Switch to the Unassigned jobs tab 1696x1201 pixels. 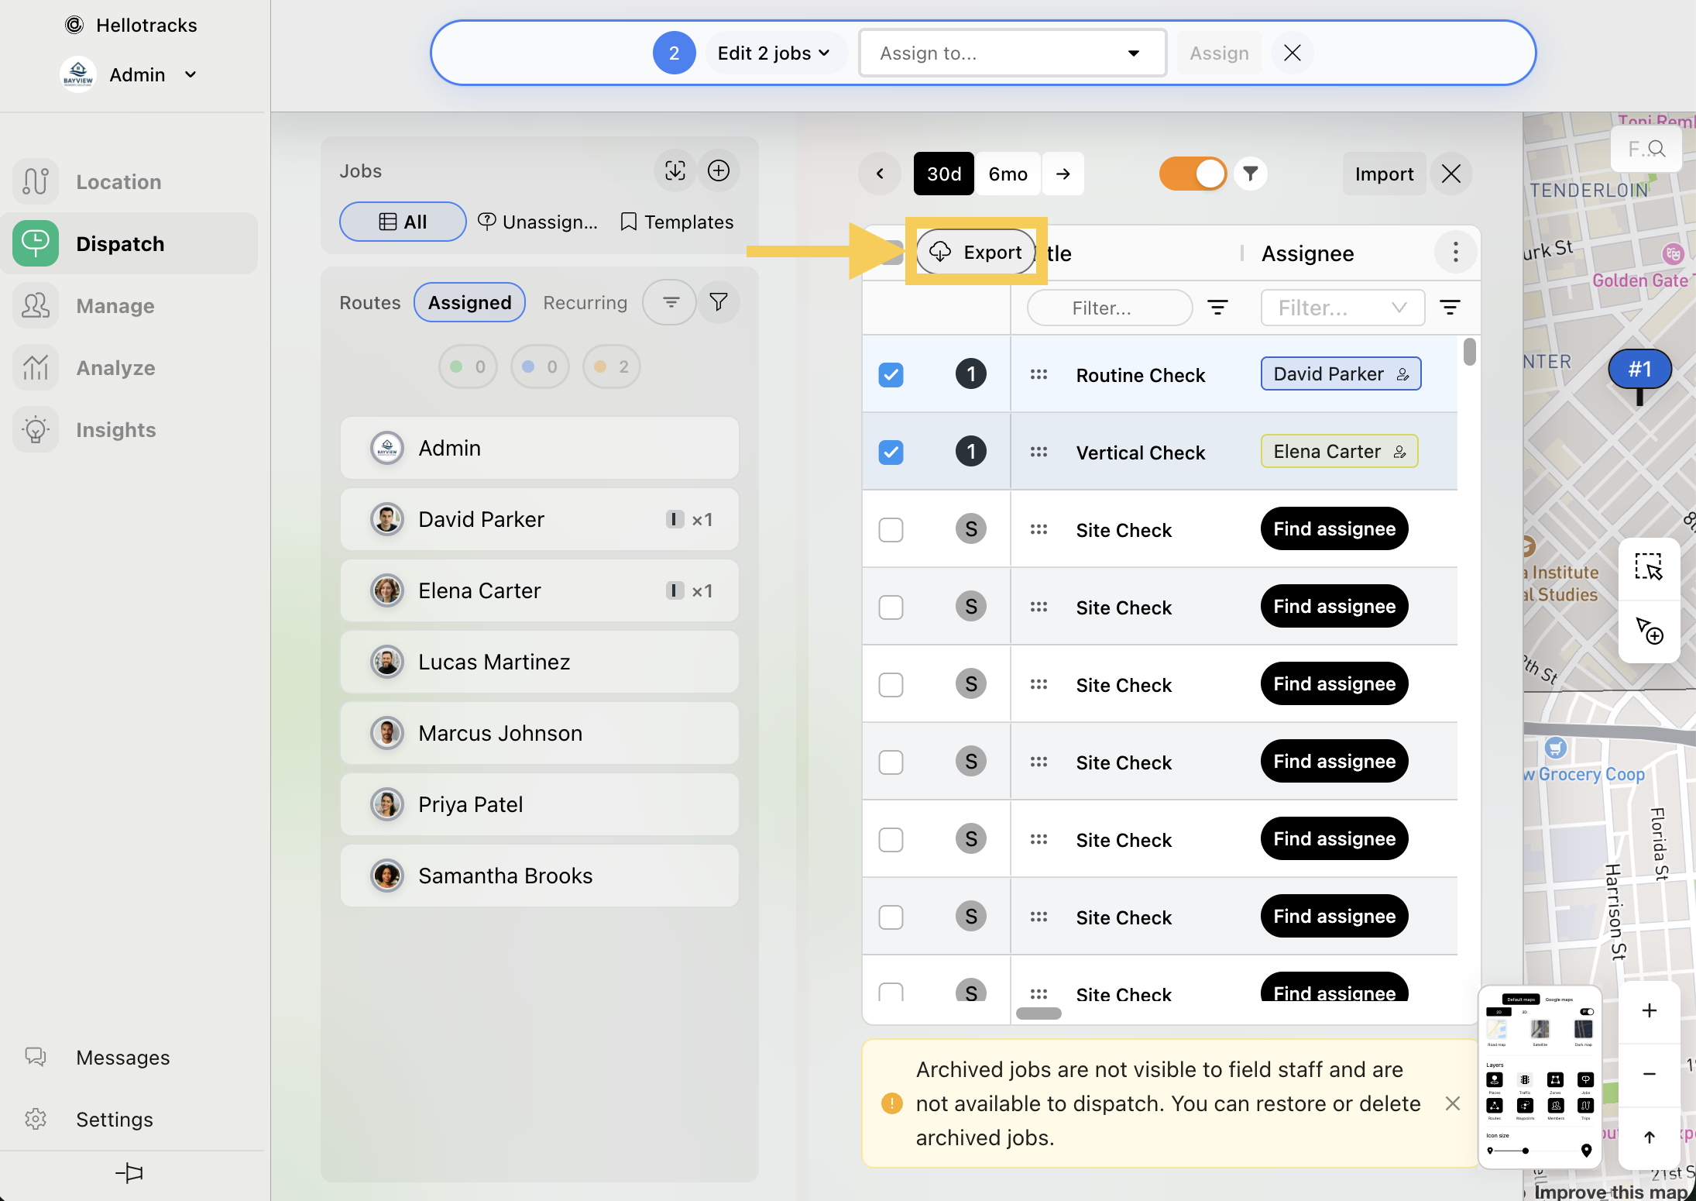point(538,222)
